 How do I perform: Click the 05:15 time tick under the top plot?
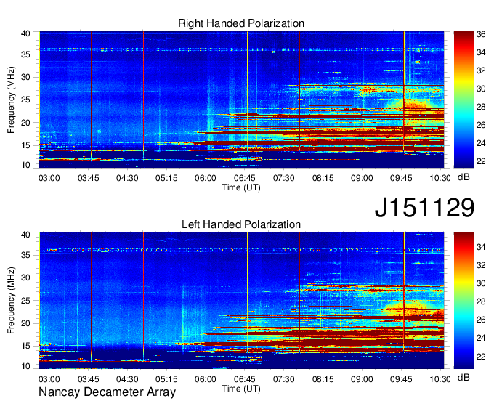pos(166,178)
